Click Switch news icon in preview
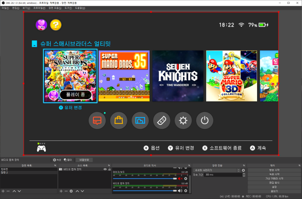The image size is (302, 199). pyautogui.click(x=97, y=121)
